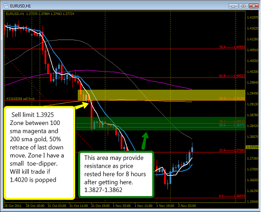Restore down the EURUSD,H1 chart window
This screenshot has width=261, height=212.
point(243,6)
